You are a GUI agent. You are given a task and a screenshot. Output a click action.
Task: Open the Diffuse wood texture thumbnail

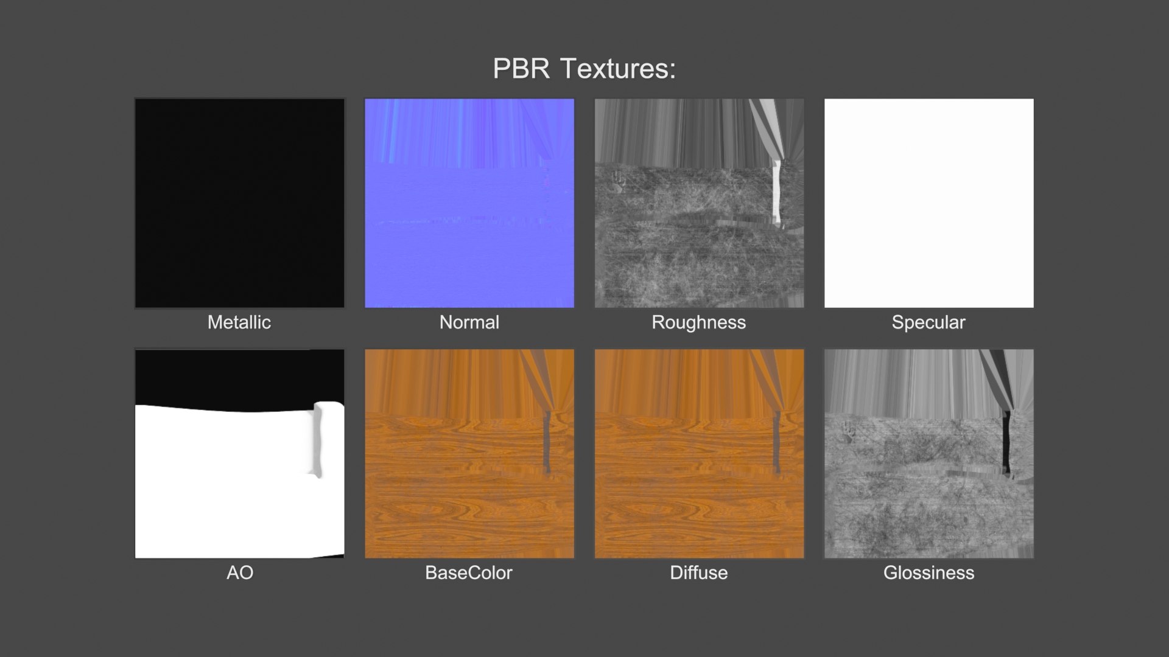click(699, 454)
